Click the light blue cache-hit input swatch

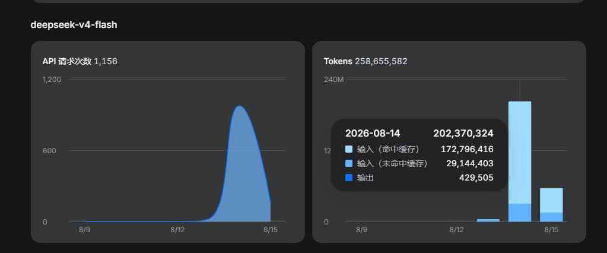pyautogui.click(x=349, y=149)
